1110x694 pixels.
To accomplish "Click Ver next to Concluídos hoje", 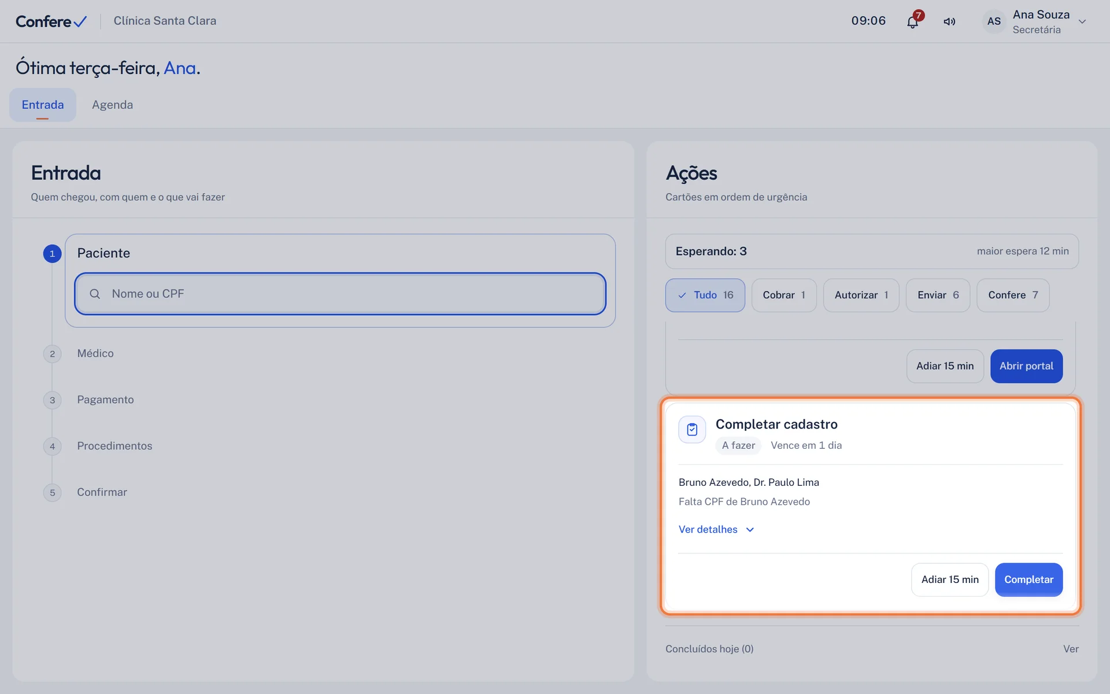I will tap(1071, 649).
